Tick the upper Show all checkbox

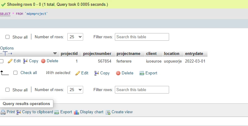click(7, 37)
